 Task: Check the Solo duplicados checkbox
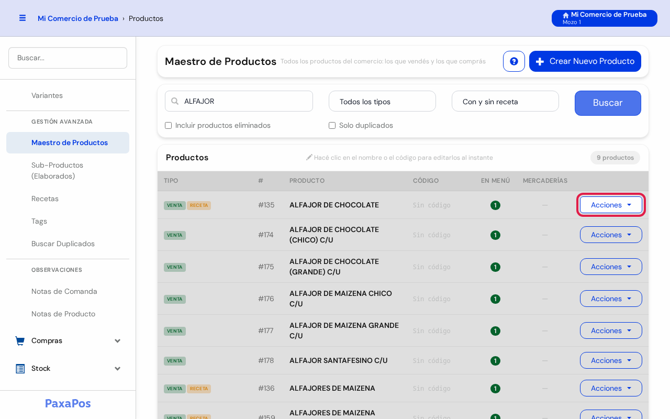pos(332,126)
